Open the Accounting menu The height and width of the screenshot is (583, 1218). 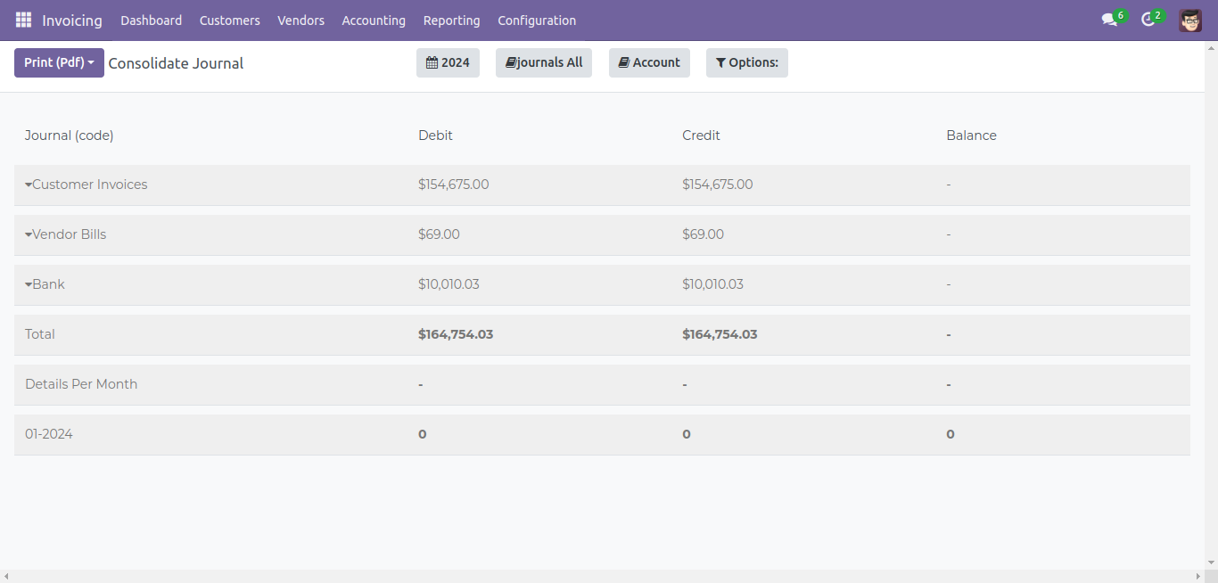coord(374,21)
